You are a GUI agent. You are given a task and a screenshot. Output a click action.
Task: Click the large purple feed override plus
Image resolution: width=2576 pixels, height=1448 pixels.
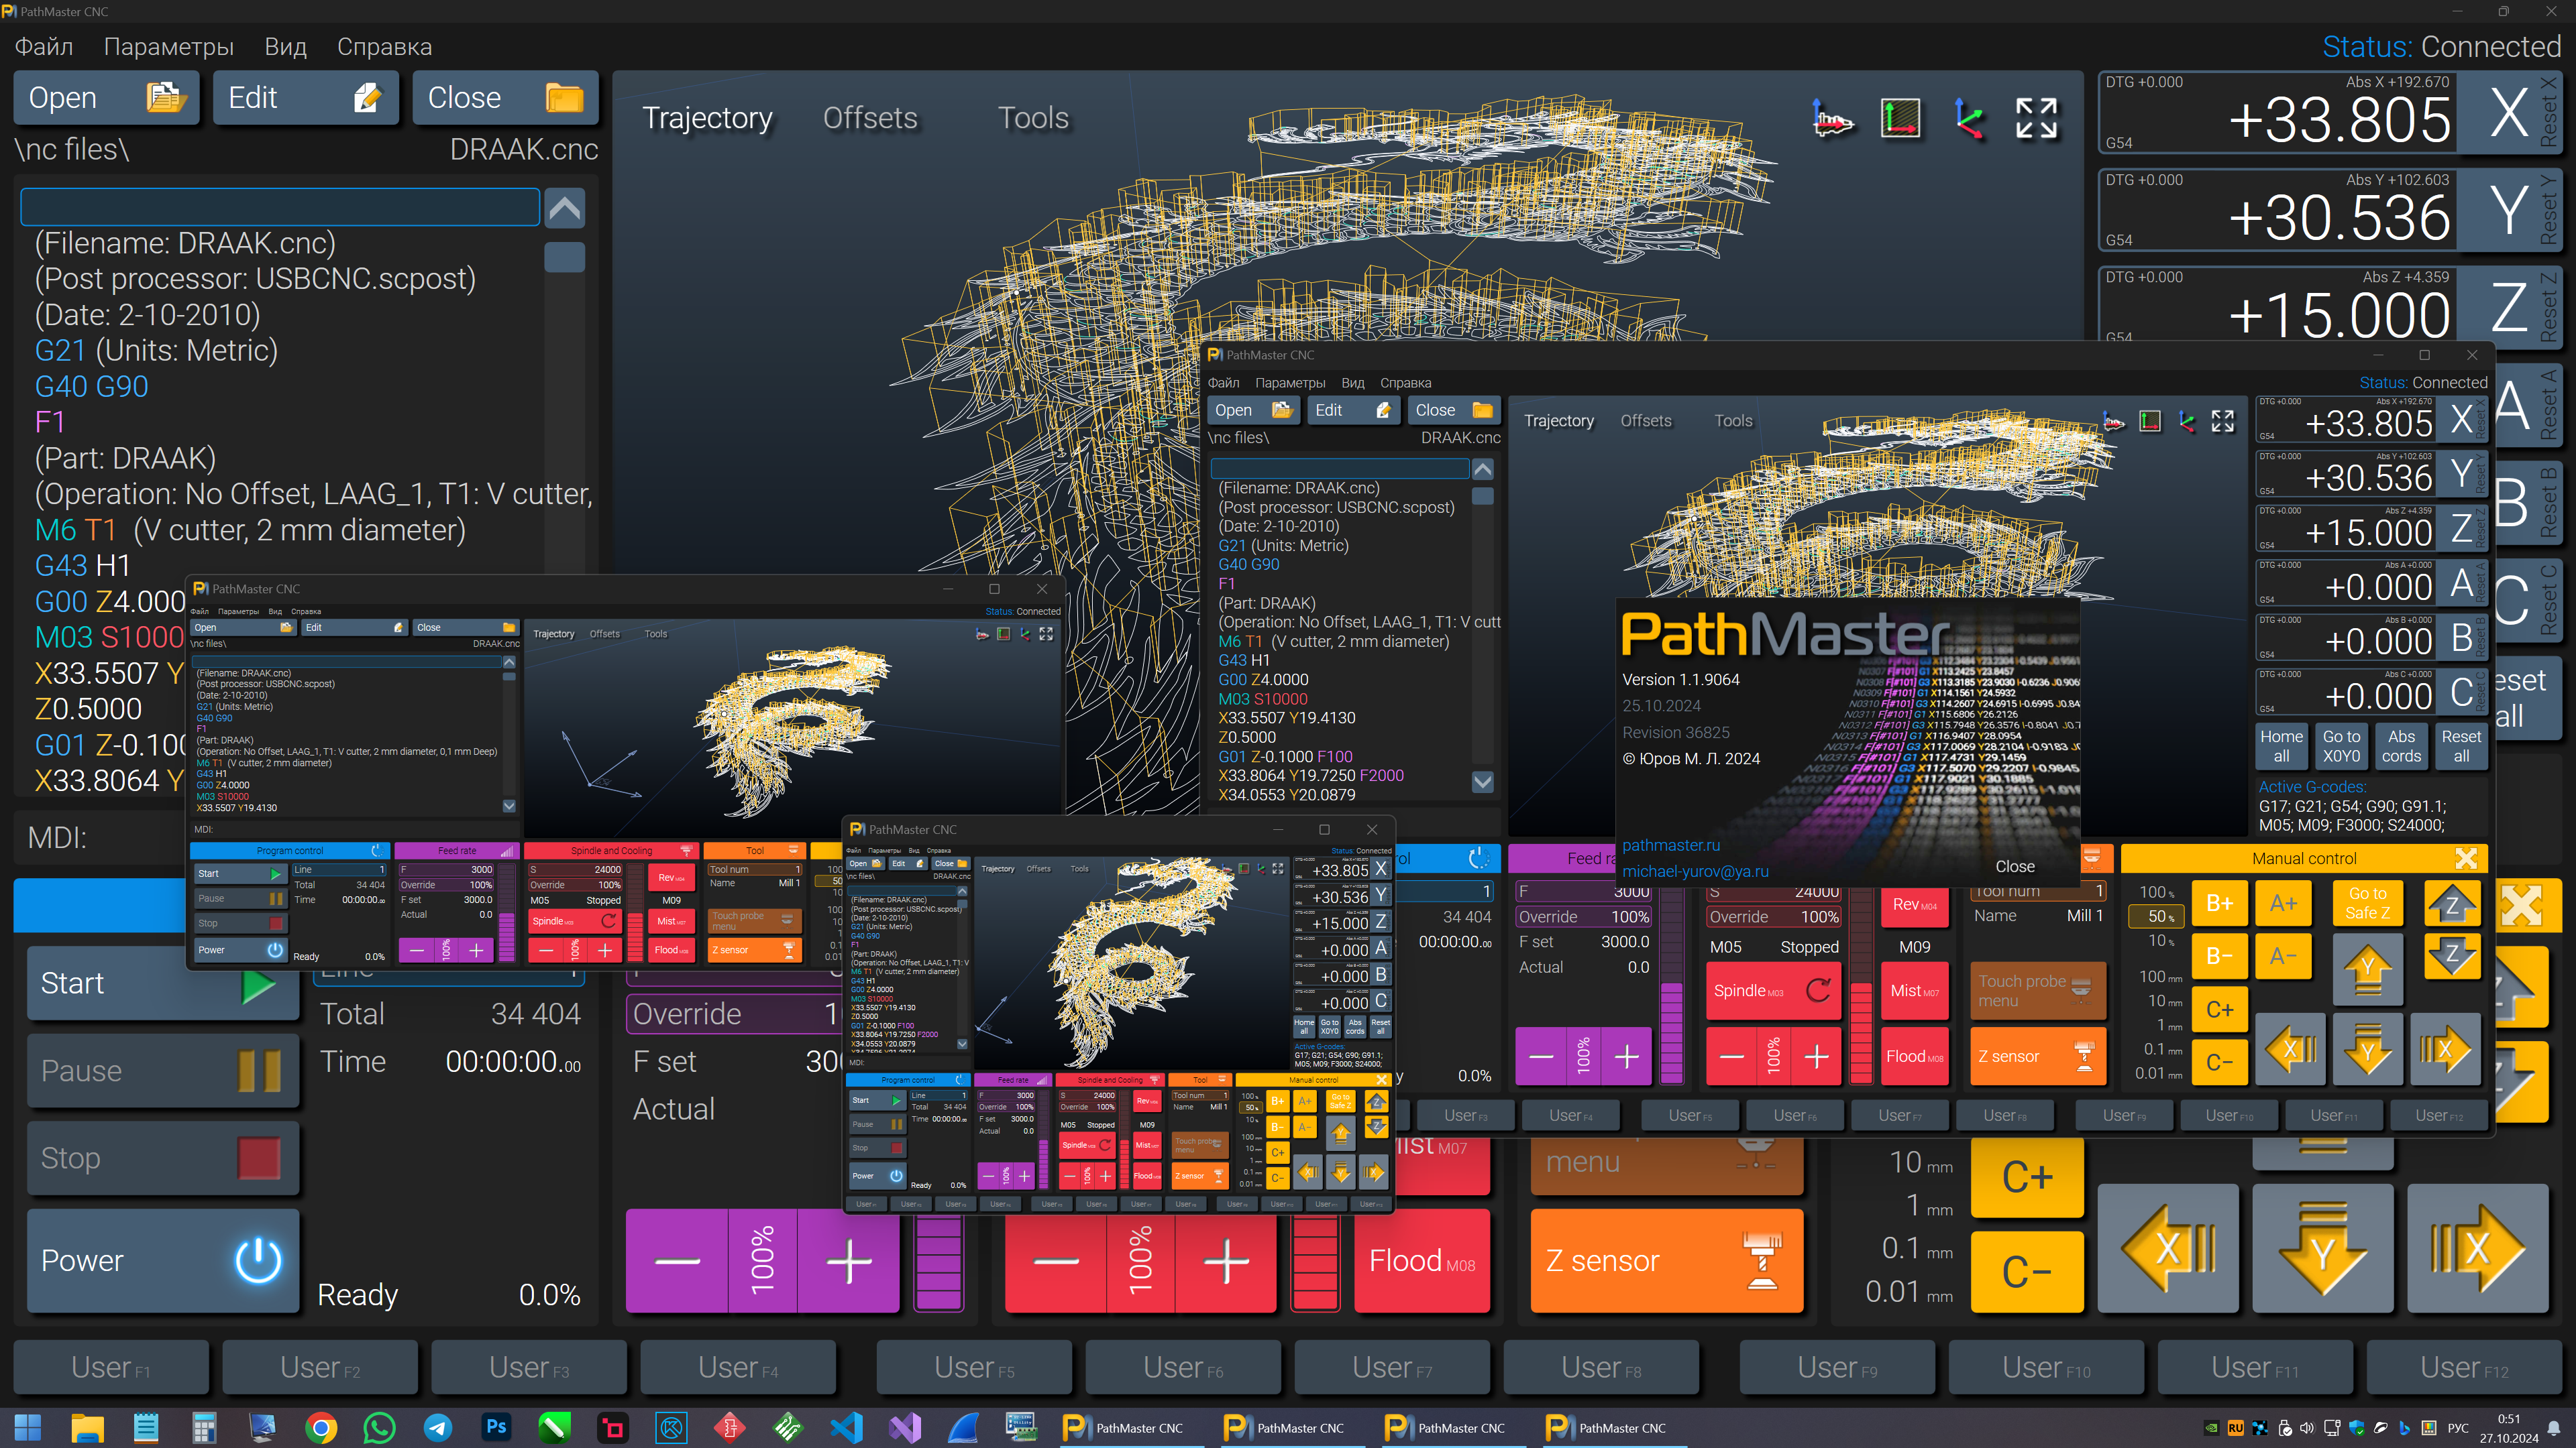[x=848, y=1261]
